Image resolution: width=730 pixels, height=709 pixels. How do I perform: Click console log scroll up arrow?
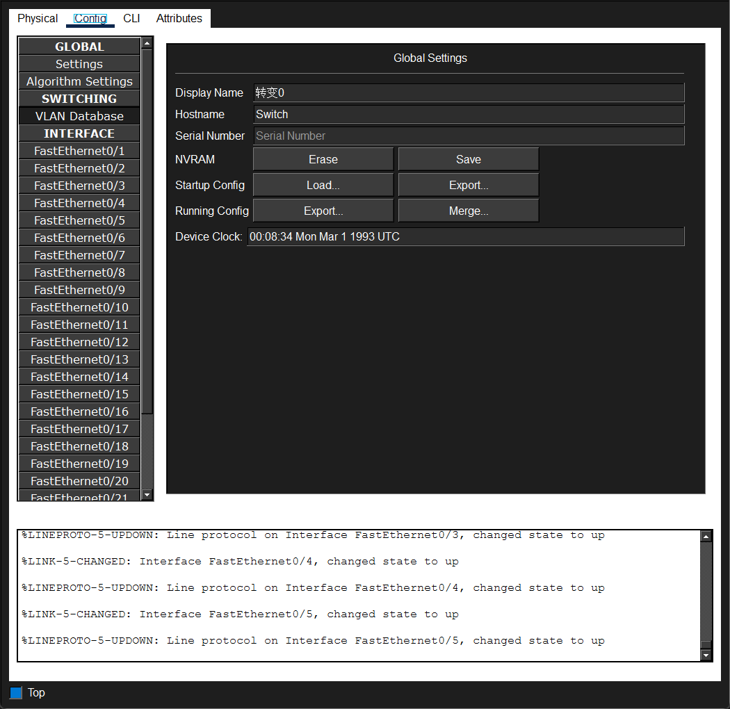pos(706,537)
